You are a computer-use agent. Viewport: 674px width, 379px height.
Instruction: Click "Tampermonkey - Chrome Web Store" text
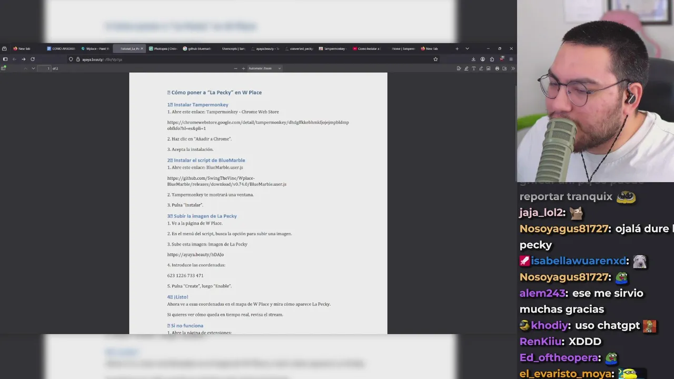coord(243,112)
